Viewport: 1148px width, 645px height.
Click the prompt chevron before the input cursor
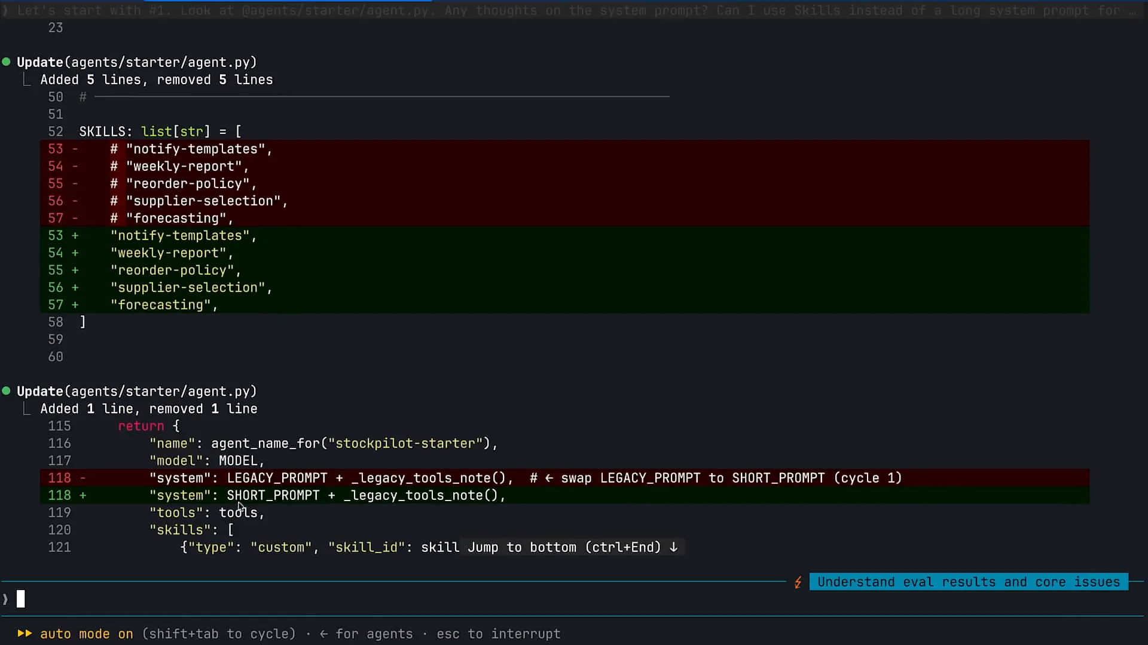pyautogui.click(x=5, y=599)
